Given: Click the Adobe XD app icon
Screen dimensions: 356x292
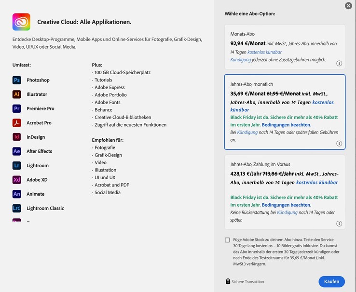Looking at the screenshot, I should pos(17,180).
